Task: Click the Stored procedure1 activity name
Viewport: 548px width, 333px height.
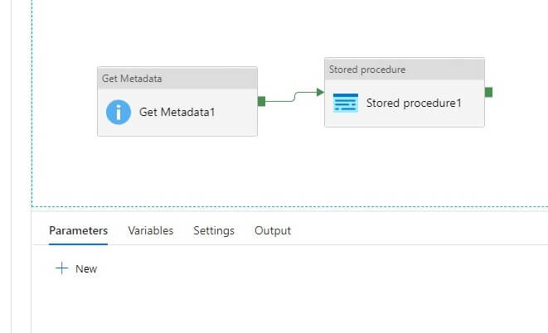Action: [414, 103]
